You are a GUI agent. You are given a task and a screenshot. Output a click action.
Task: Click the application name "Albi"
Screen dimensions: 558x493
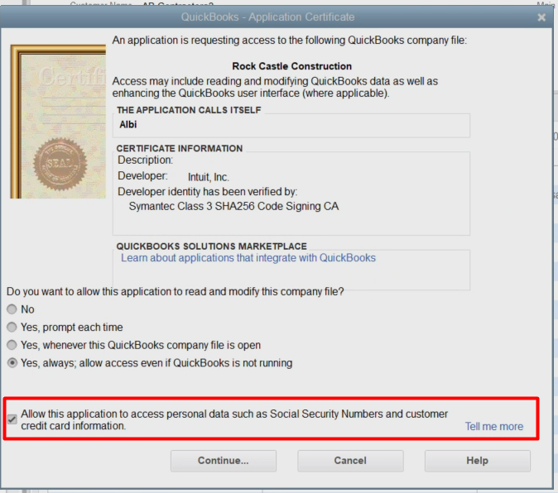(128, 124)
